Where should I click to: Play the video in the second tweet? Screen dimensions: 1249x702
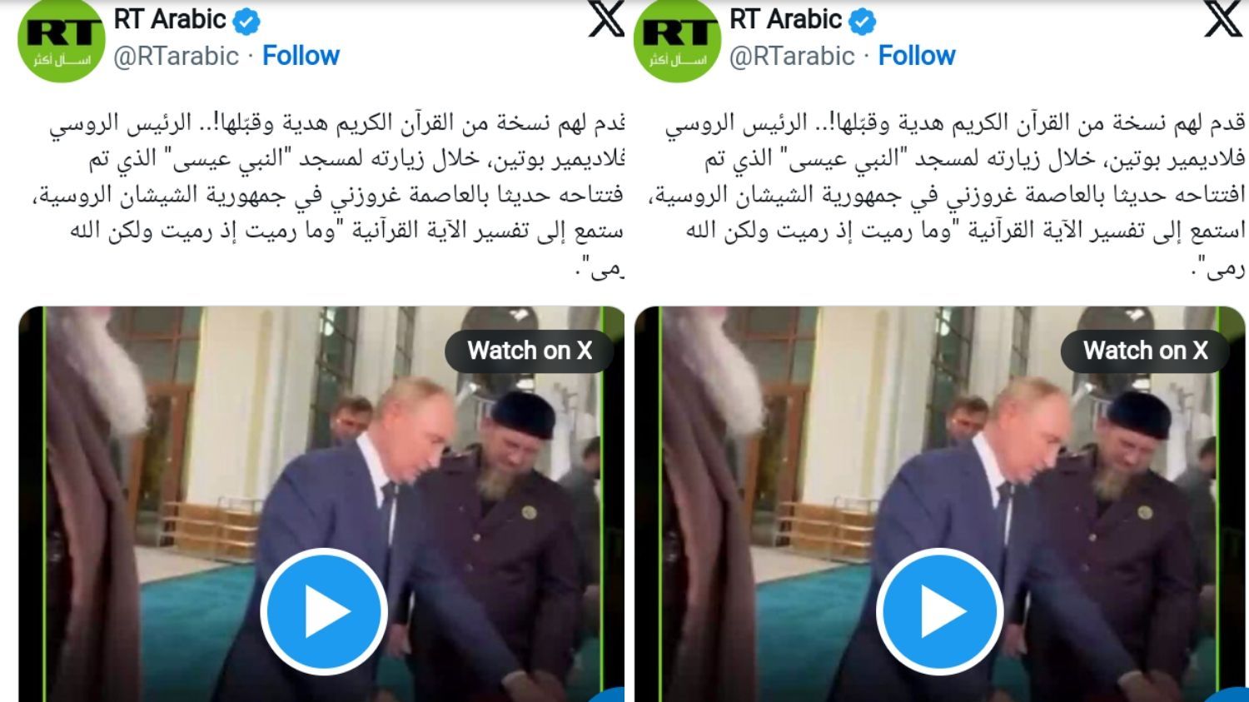pos(940,611)
